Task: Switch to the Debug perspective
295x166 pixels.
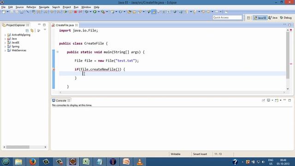Action: pyautogui.click(x=286, y=18)
